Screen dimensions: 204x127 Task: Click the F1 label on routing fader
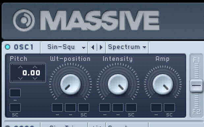click(x=196, y=60)
